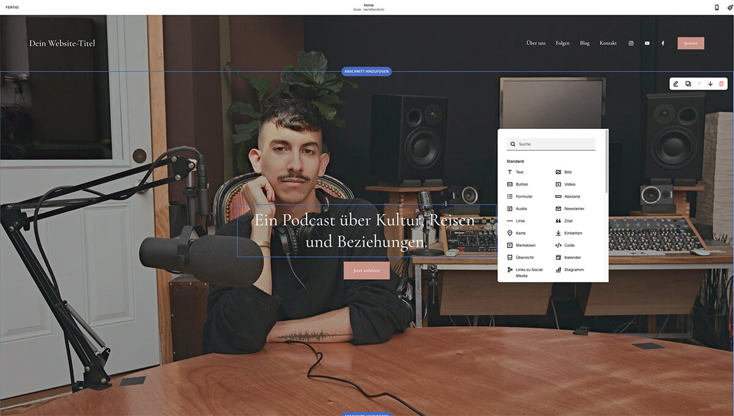734x416 pixels.
Task: Open the Kontakt navigation link
Action: (608, 43)
